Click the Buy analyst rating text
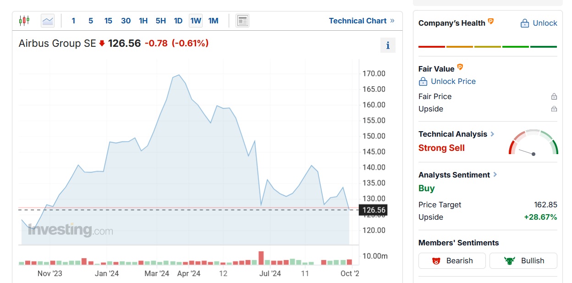572x283 pixels. 427,188
